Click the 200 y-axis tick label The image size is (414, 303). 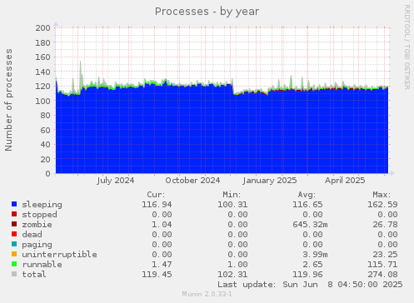(42, 28)
